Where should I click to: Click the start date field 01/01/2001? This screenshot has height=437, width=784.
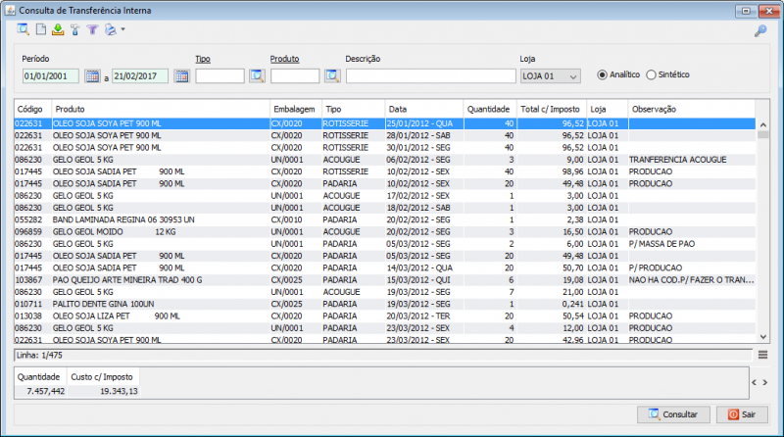coord(51,76)
